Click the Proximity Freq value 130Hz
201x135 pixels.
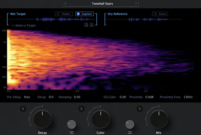[x=188, y=97]
